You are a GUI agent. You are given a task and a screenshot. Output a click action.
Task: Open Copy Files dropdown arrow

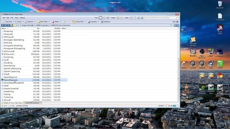[14, 21]
